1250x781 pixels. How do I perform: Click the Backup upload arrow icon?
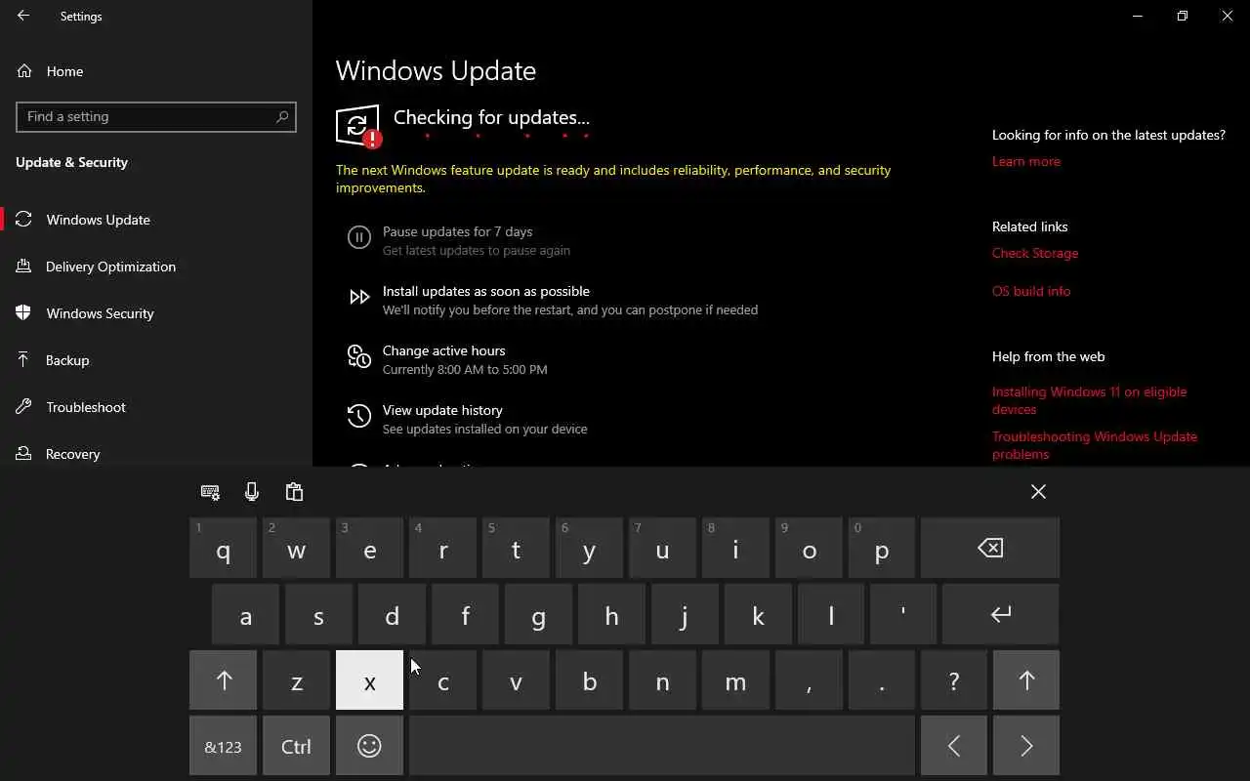tap(23, 360)
